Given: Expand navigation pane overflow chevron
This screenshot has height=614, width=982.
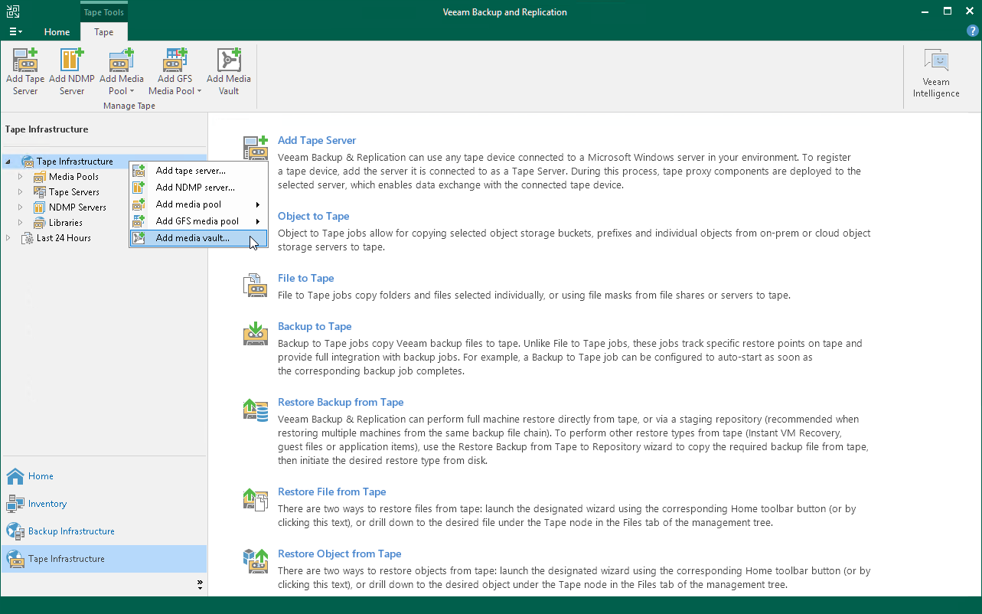Looking at the screenshot, I should click(x=200, y=585).
